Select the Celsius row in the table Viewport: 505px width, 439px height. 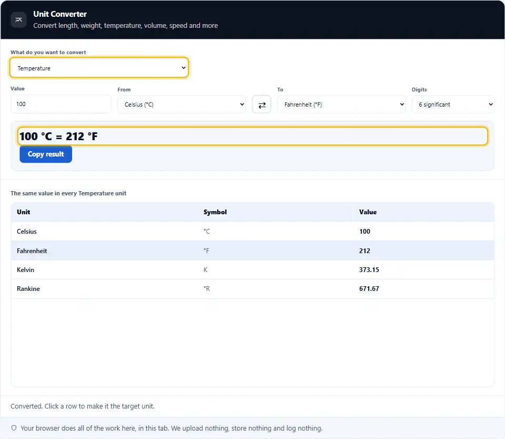click(252, 231)
